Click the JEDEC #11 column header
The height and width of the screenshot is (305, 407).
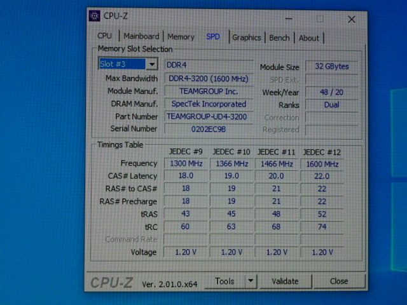click(277, 152)
